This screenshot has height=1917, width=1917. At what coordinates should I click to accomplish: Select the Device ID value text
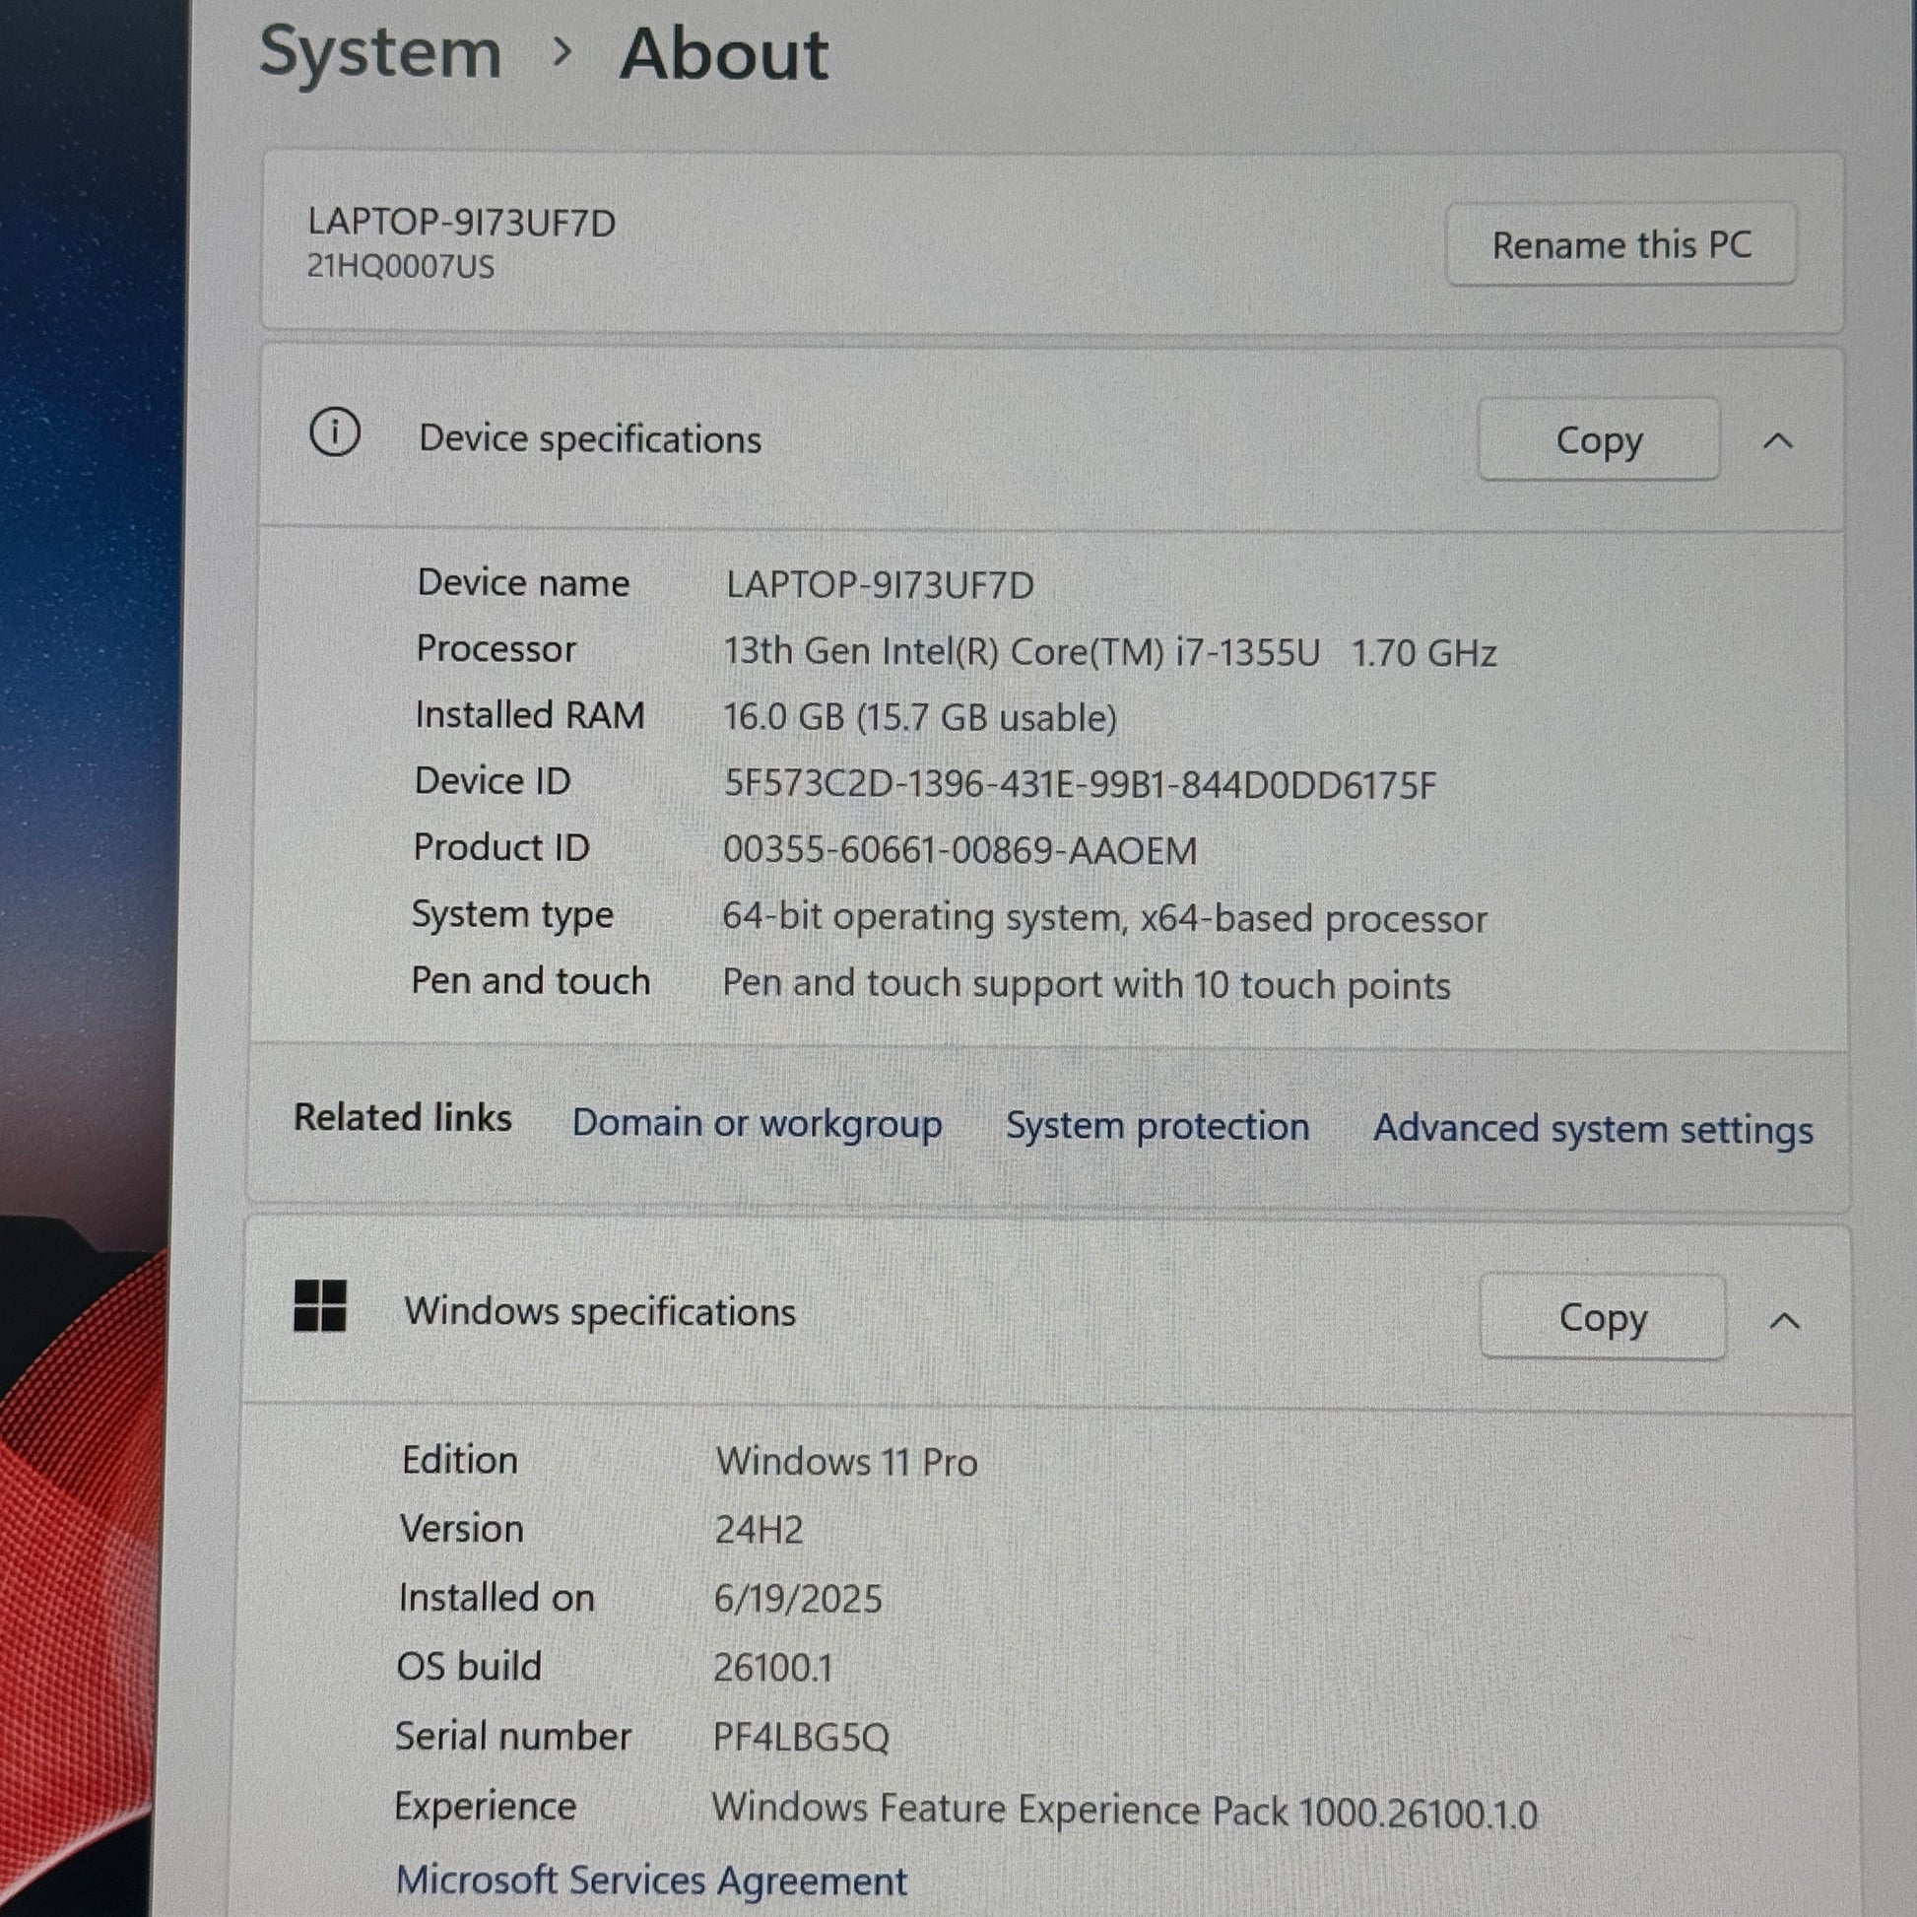[1079, 785]
